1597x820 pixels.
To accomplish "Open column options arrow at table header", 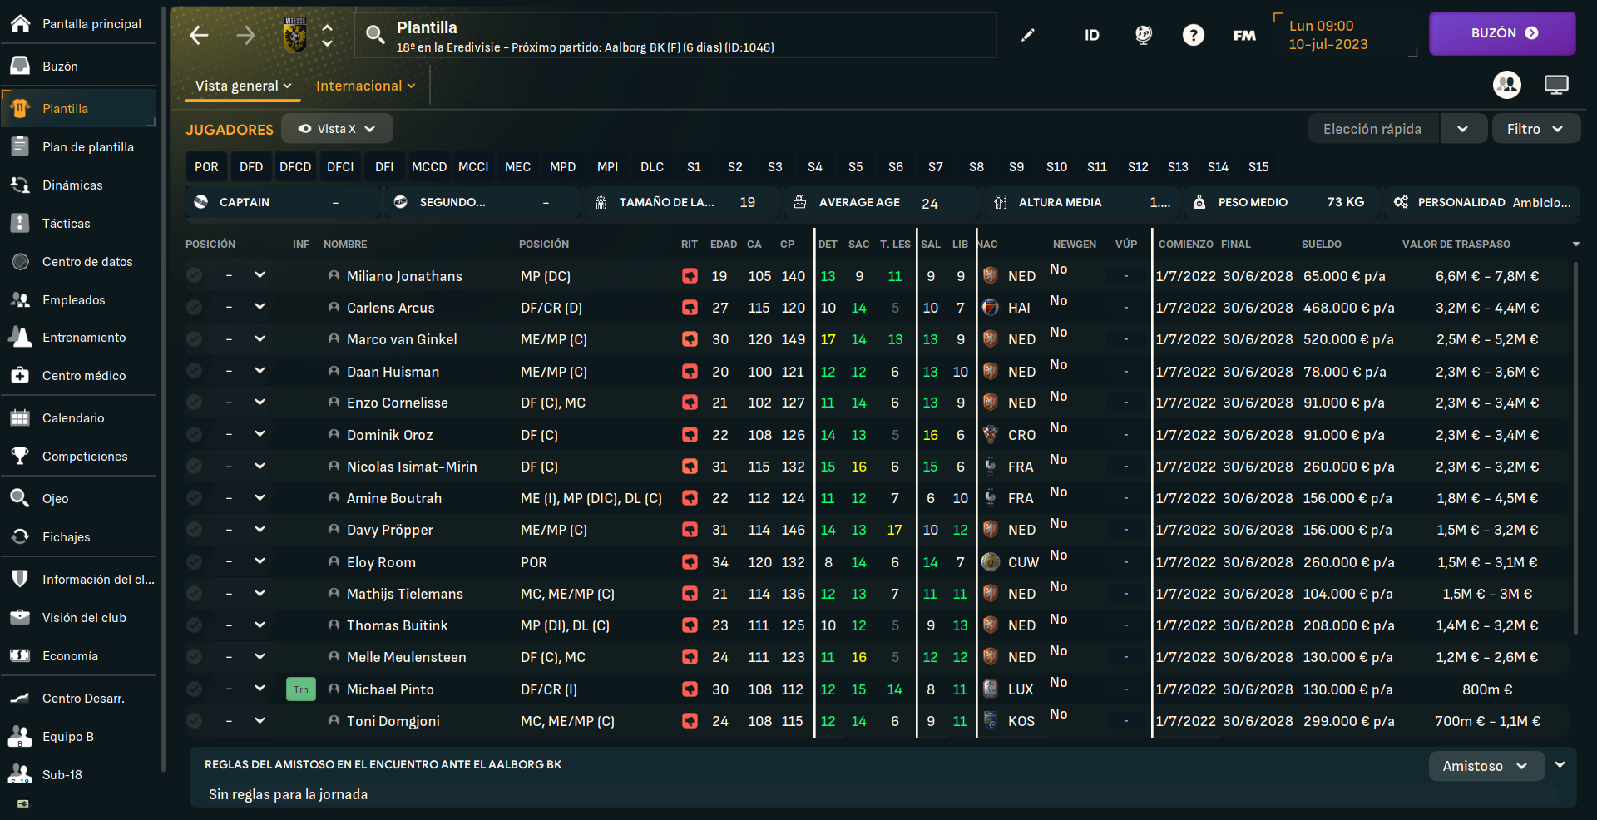I will tap(1575, 244).
